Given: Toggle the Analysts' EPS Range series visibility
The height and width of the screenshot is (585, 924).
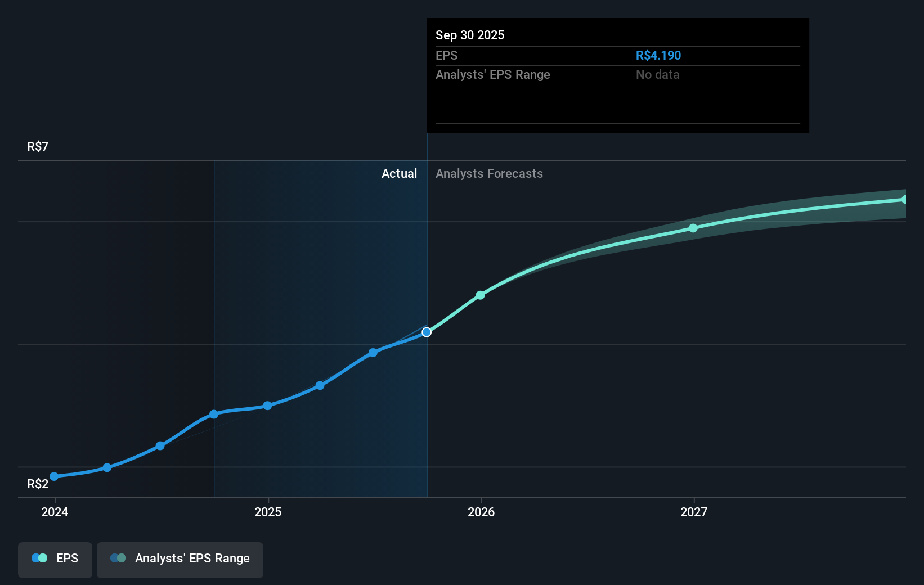Looking at the screenshot, I should 180,560.
